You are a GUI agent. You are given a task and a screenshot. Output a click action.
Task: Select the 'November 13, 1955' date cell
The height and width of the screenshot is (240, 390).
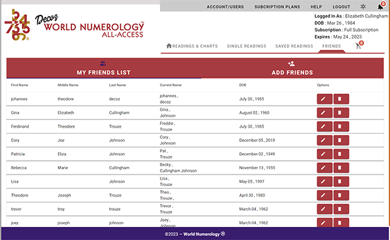coord(257,168)
